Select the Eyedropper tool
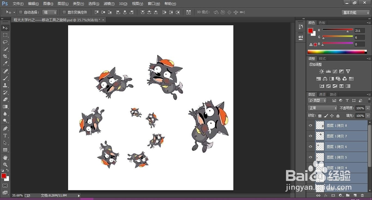Screen dimensions: 372x200 click(5, 63)
